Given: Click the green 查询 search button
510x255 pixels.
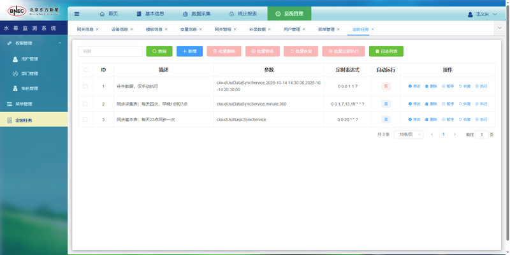Looking at the screenshot, I should (159, 51).
